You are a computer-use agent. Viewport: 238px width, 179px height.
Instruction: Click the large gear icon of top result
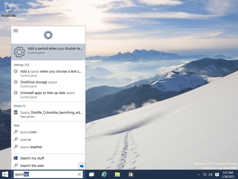coord(19,52)
